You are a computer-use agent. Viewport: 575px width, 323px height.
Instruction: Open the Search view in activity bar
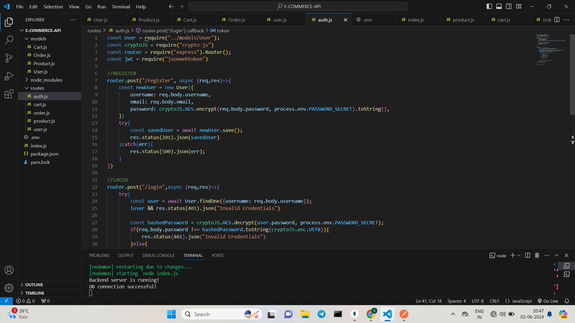(9, 40)
